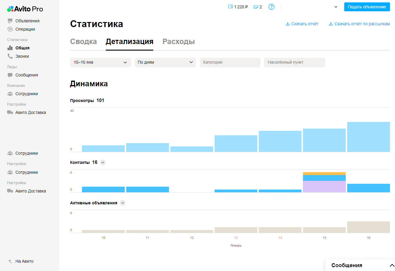Click Скачать отчёт по рассылкам

pos(359,24)
